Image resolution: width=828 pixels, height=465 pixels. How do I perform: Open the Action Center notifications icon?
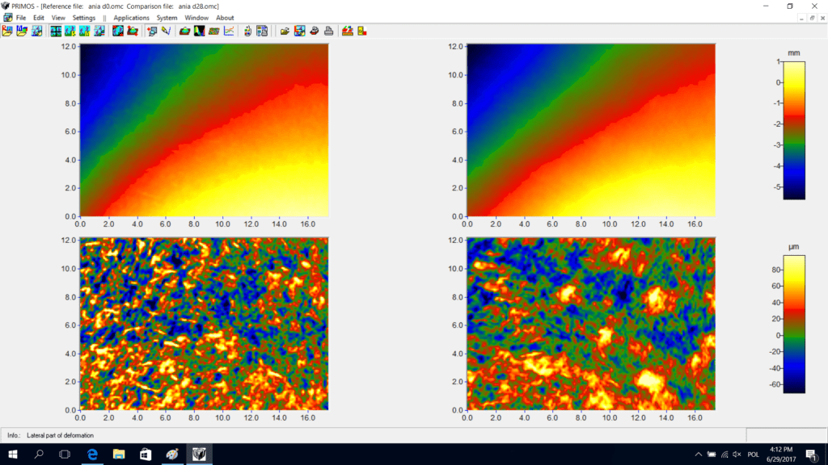pos(812,454)
